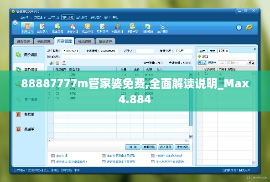Click the yellow Yen coin toolbar icon
Image resolution: width=270 pixels, height=182 pixels.
point(88,26)
